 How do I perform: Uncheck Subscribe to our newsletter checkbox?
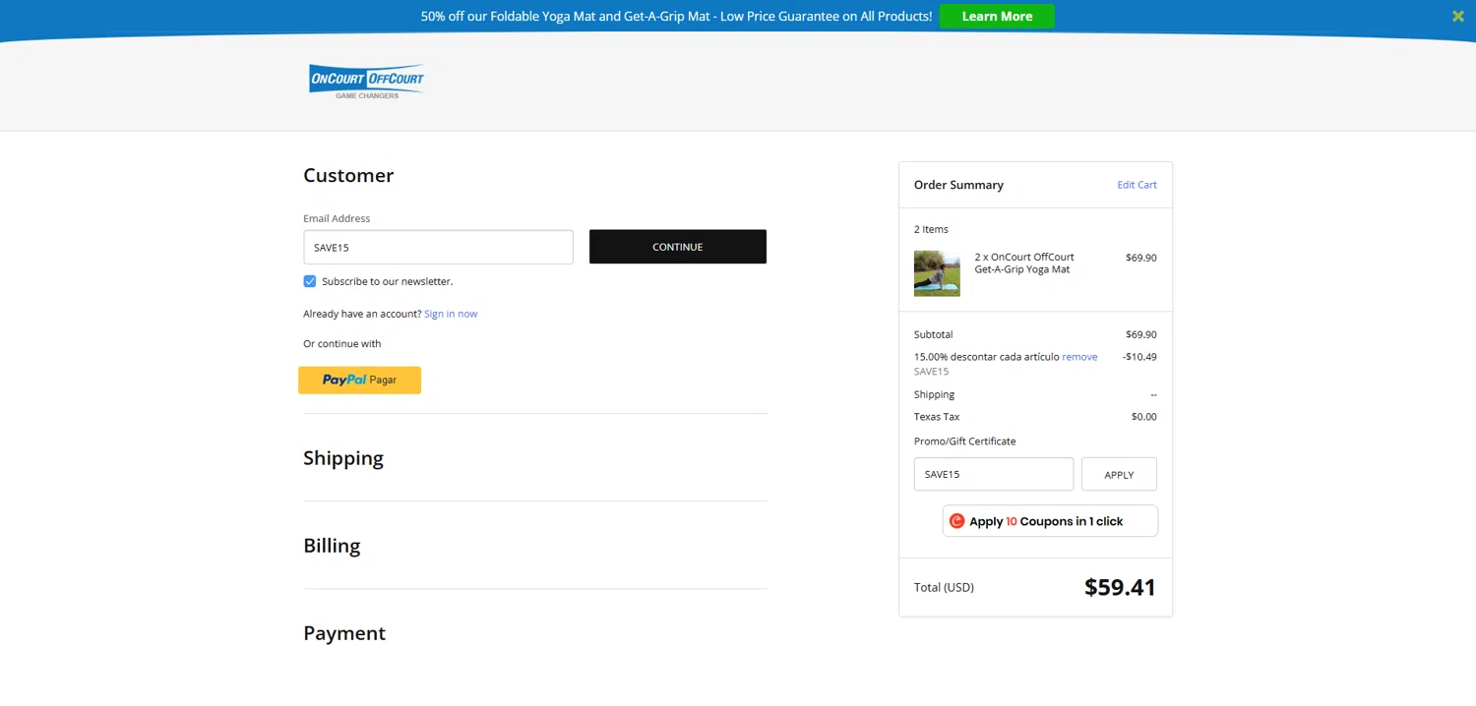point(310,281)
